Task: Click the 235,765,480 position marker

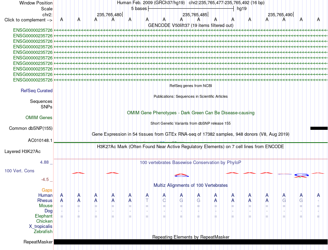Action: 109,15
